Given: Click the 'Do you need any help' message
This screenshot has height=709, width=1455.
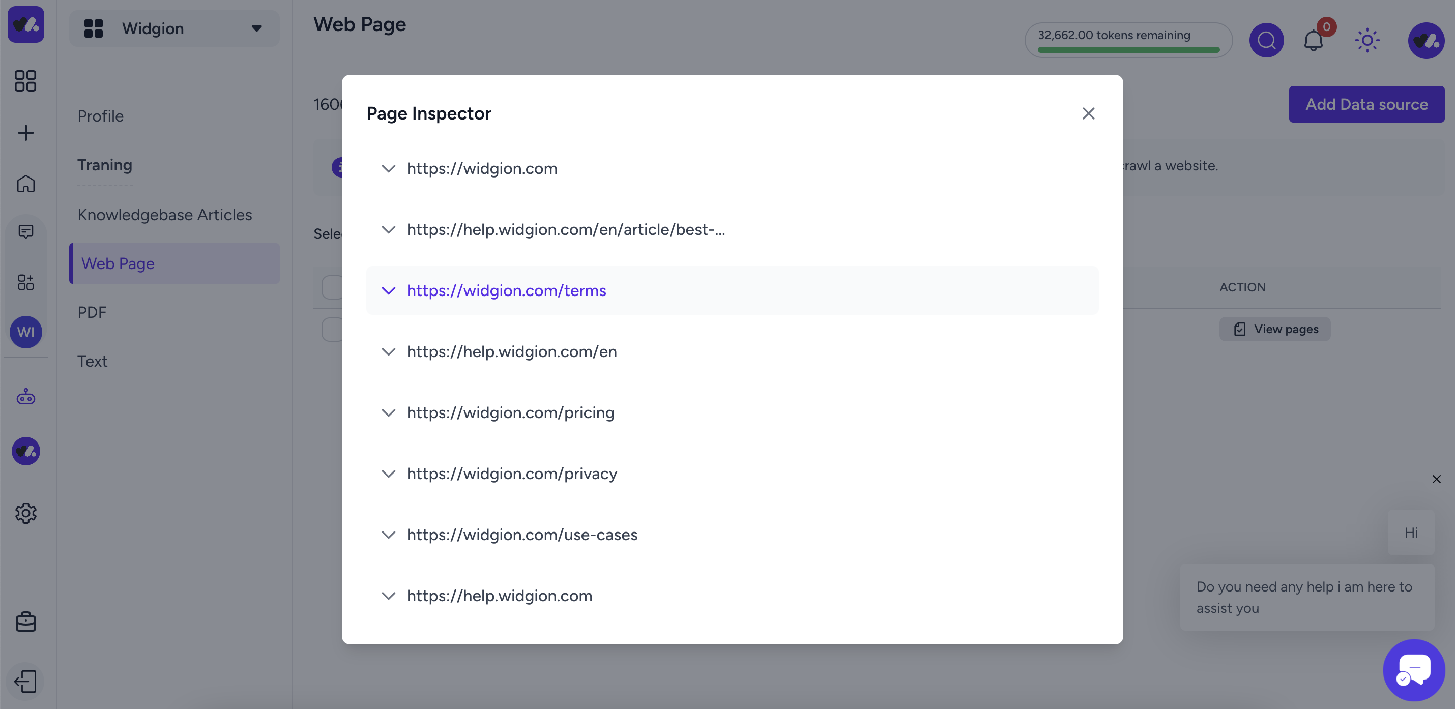Looking at the screenshot, I should coord(1306,597).
